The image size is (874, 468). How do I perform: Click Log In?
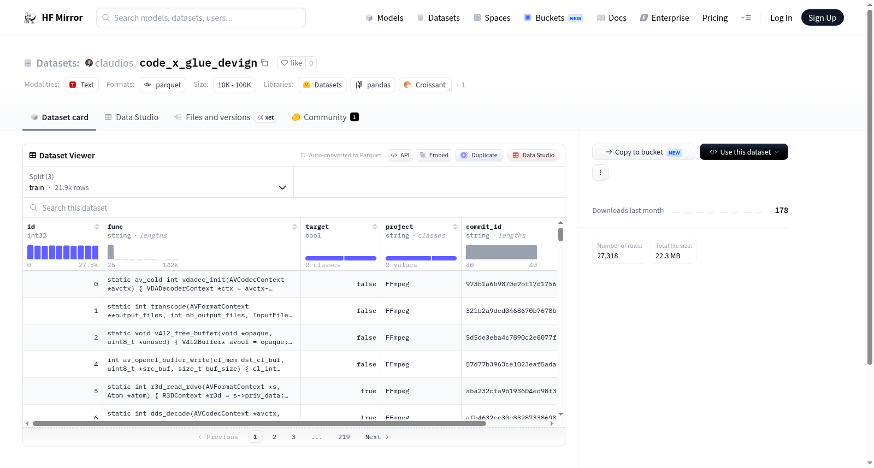pos(781,17)
